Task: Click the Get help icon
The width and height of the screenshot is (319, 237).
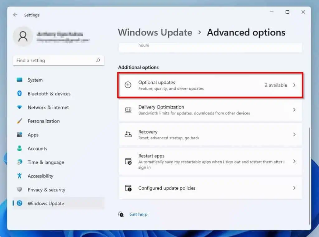Action: [121, 214]
